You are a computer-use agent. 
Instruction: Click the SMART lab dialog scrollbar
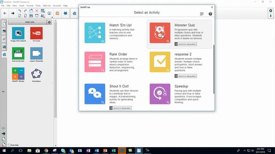[x=214, y=69]
